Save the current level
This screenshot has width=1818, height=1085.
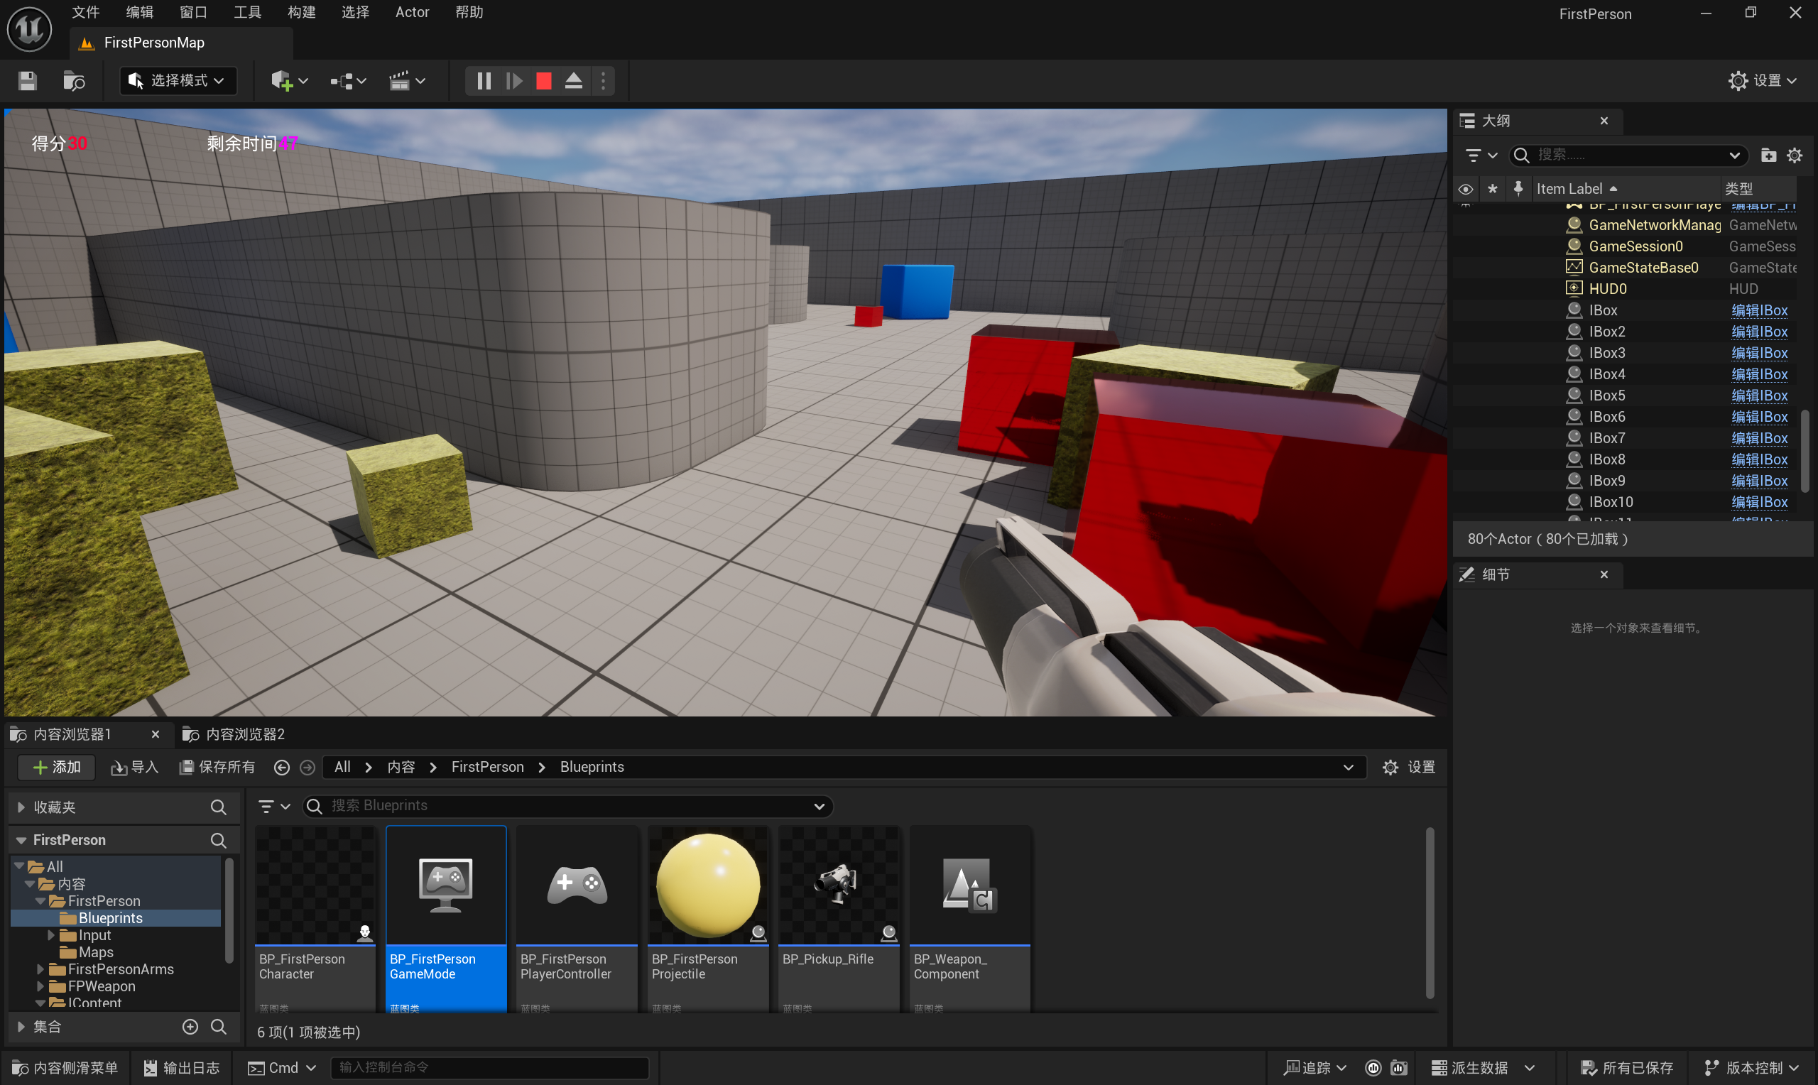click(x=27, y=80)
